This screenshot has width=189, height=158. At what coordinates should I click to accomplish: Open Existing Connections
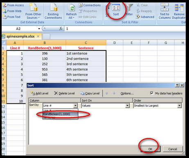click(53, 11)
